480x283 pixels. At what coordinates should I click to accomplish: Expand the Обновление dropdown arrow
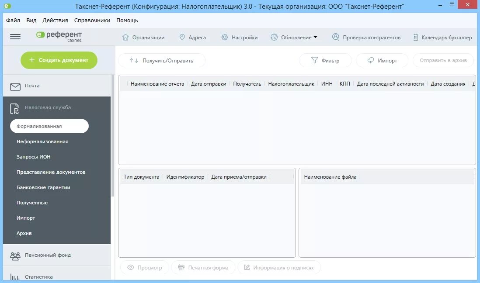click(x=315, y=37)
